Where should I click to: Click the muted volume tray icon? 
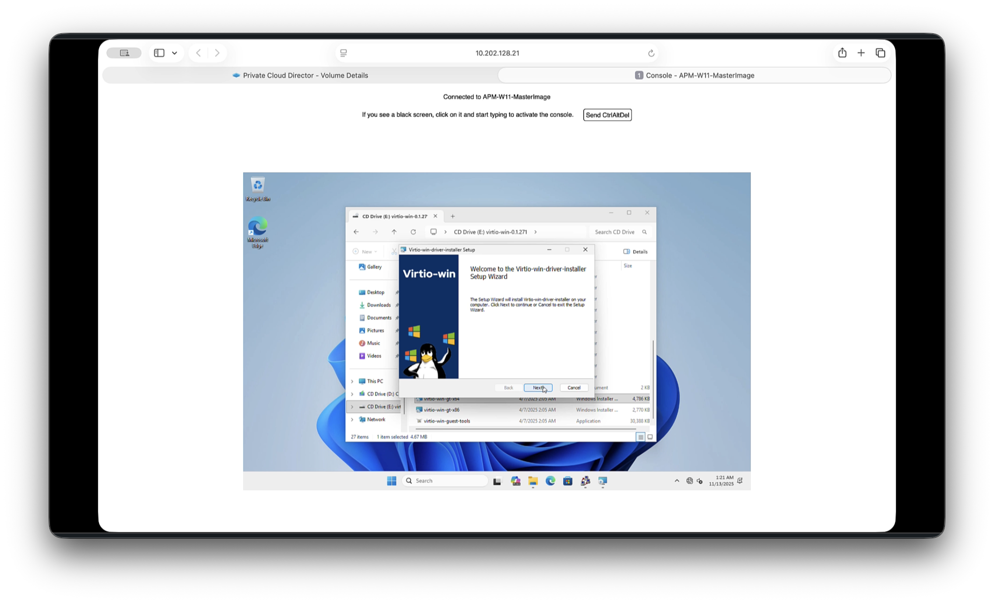699,481
